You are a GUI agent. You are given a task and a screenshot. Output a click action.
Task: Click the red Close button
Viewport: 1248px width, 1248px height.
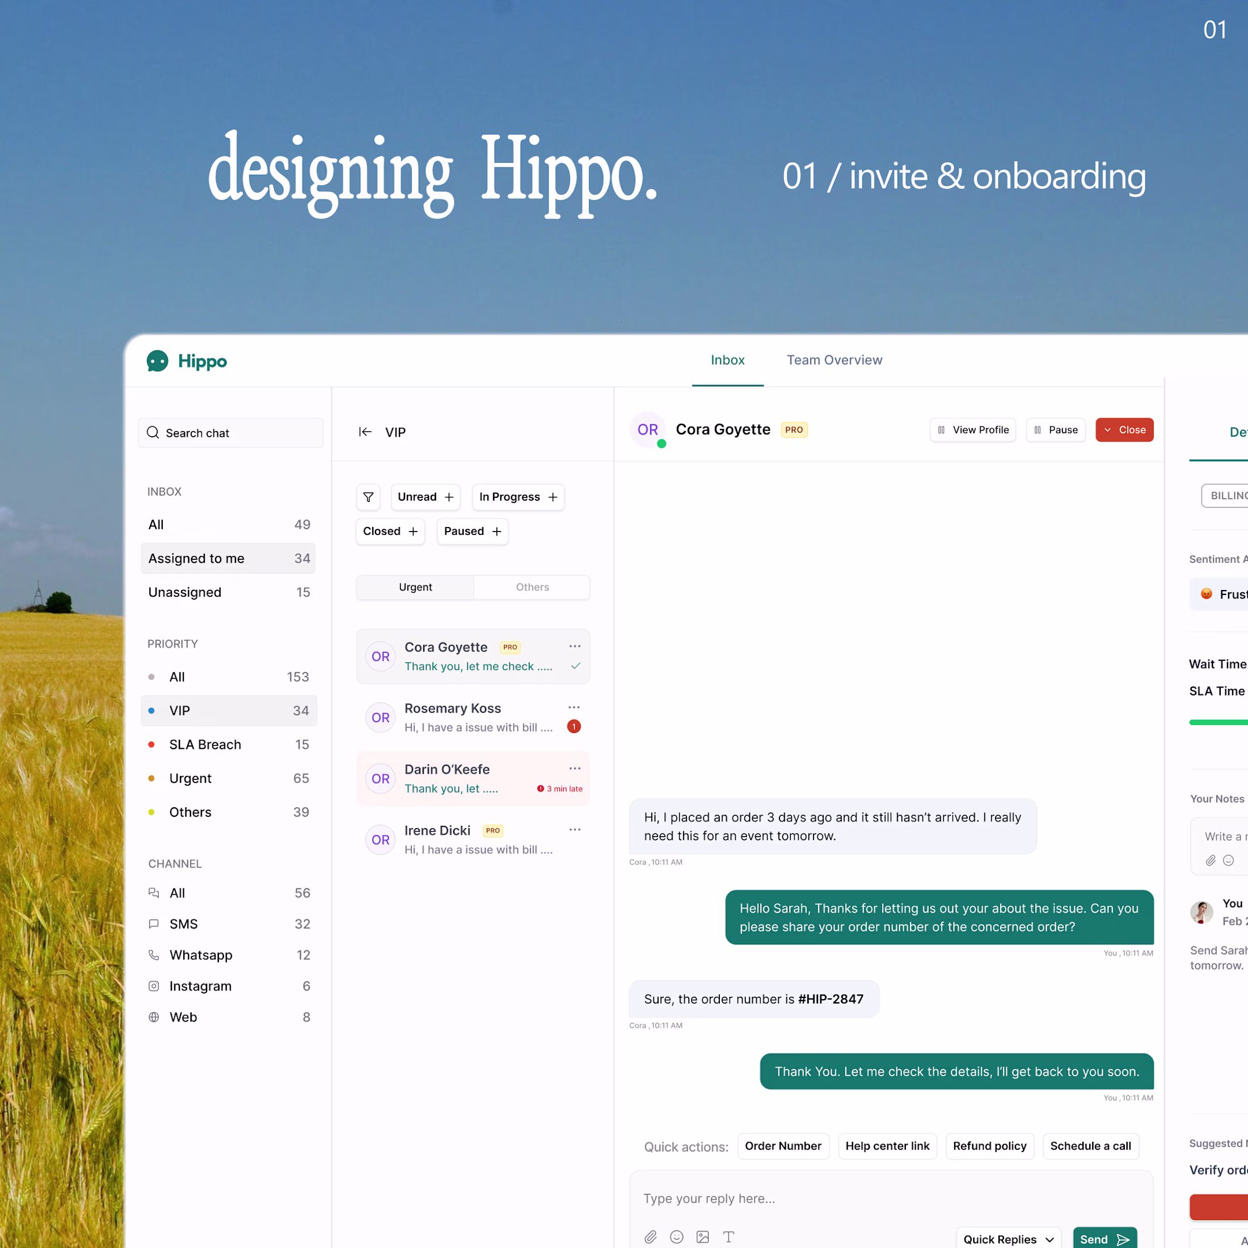[x=1124, y=429]
